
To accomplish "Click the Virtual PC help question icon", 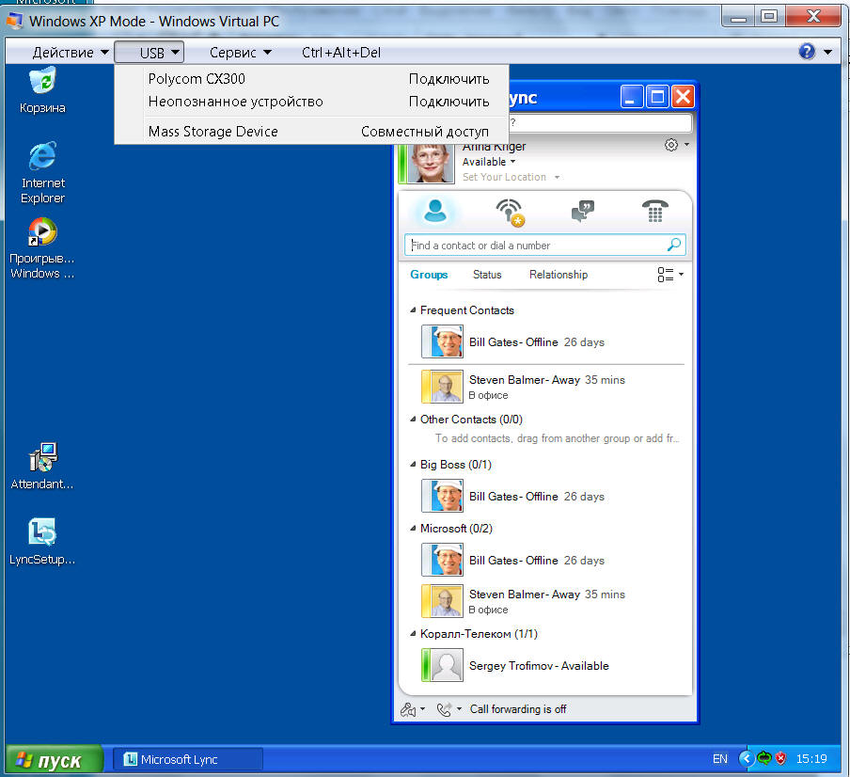I will pyautogui.click(x=807, y=52).
